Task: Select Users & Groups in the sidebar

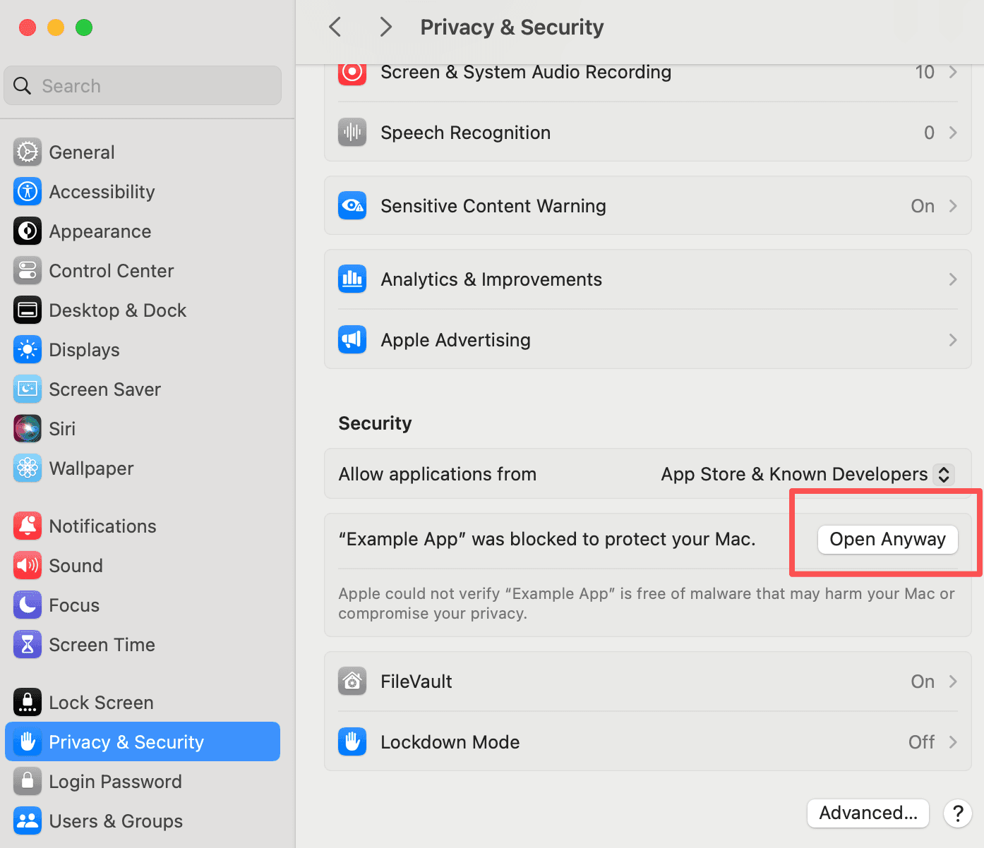Action: point(143,821)
